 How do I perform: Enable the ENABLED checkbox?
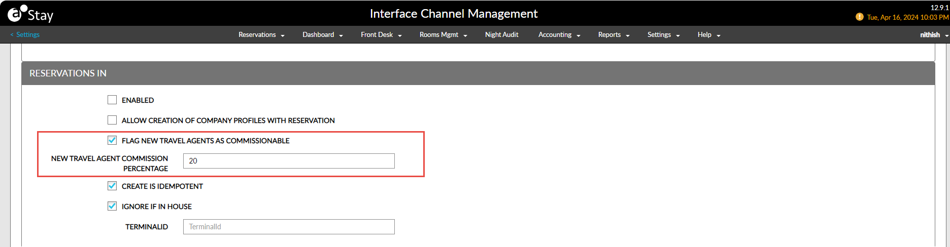[x=112, y=100]
